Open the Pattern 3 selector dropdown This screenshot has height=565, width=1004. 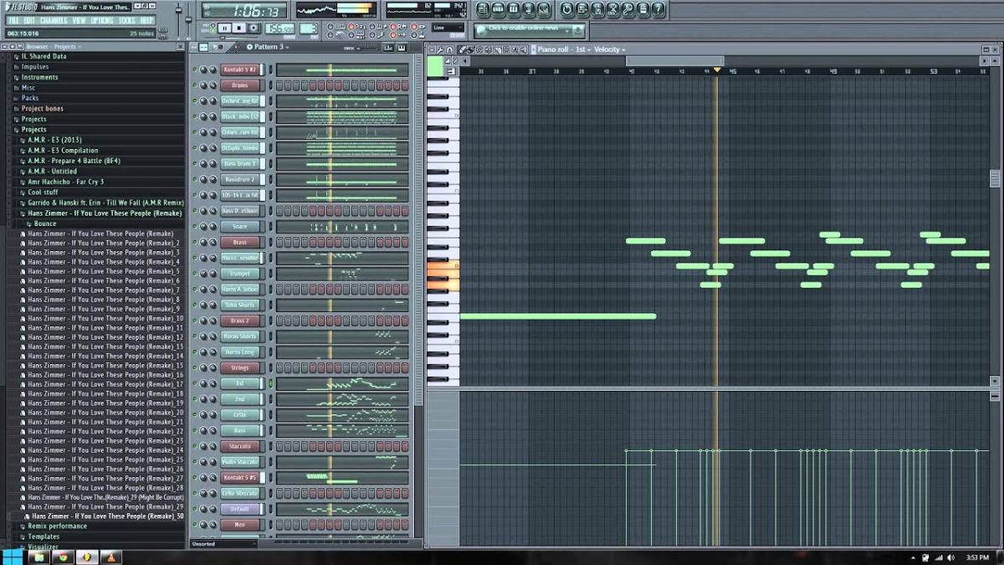269,47
